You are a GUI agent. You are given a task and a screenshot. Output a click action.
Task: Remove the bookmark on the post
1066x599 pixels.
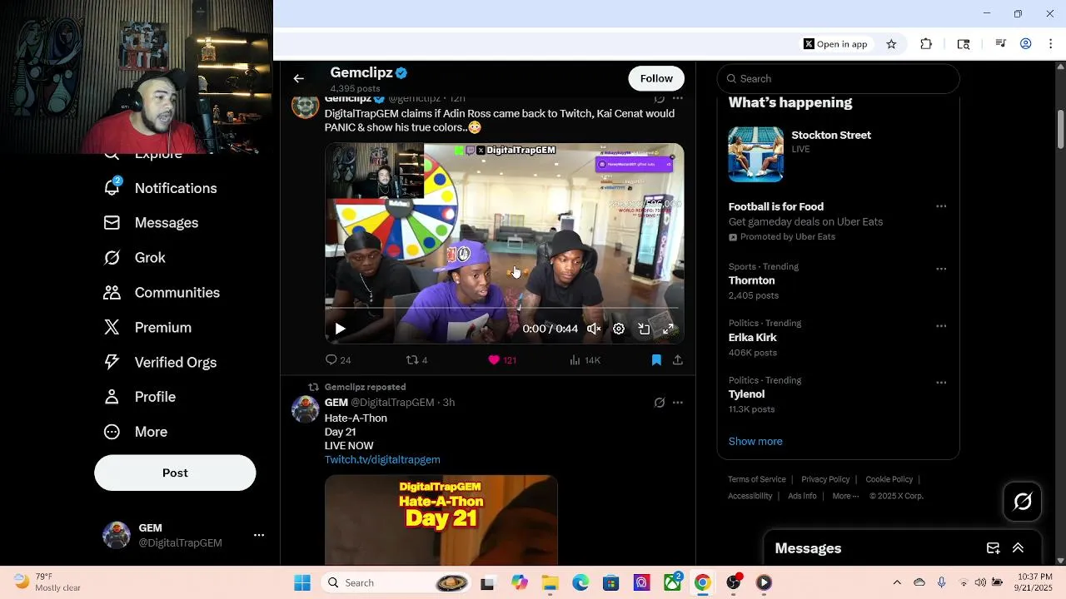pos(656,360)
